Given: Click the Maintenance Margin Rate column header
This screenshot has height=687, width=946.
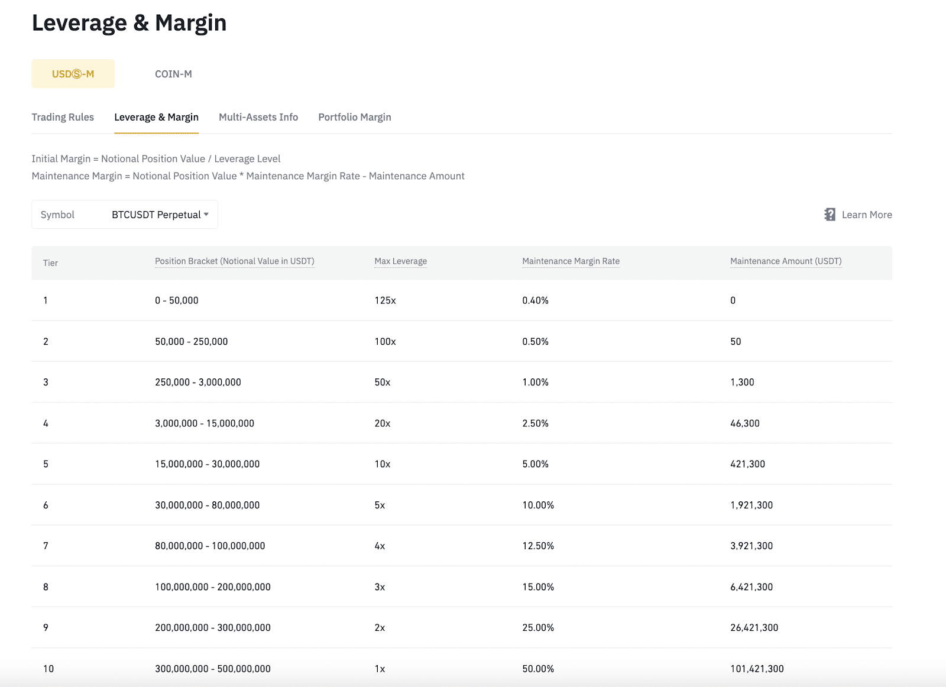Looking at the screenshot, I should coord(571,261).
